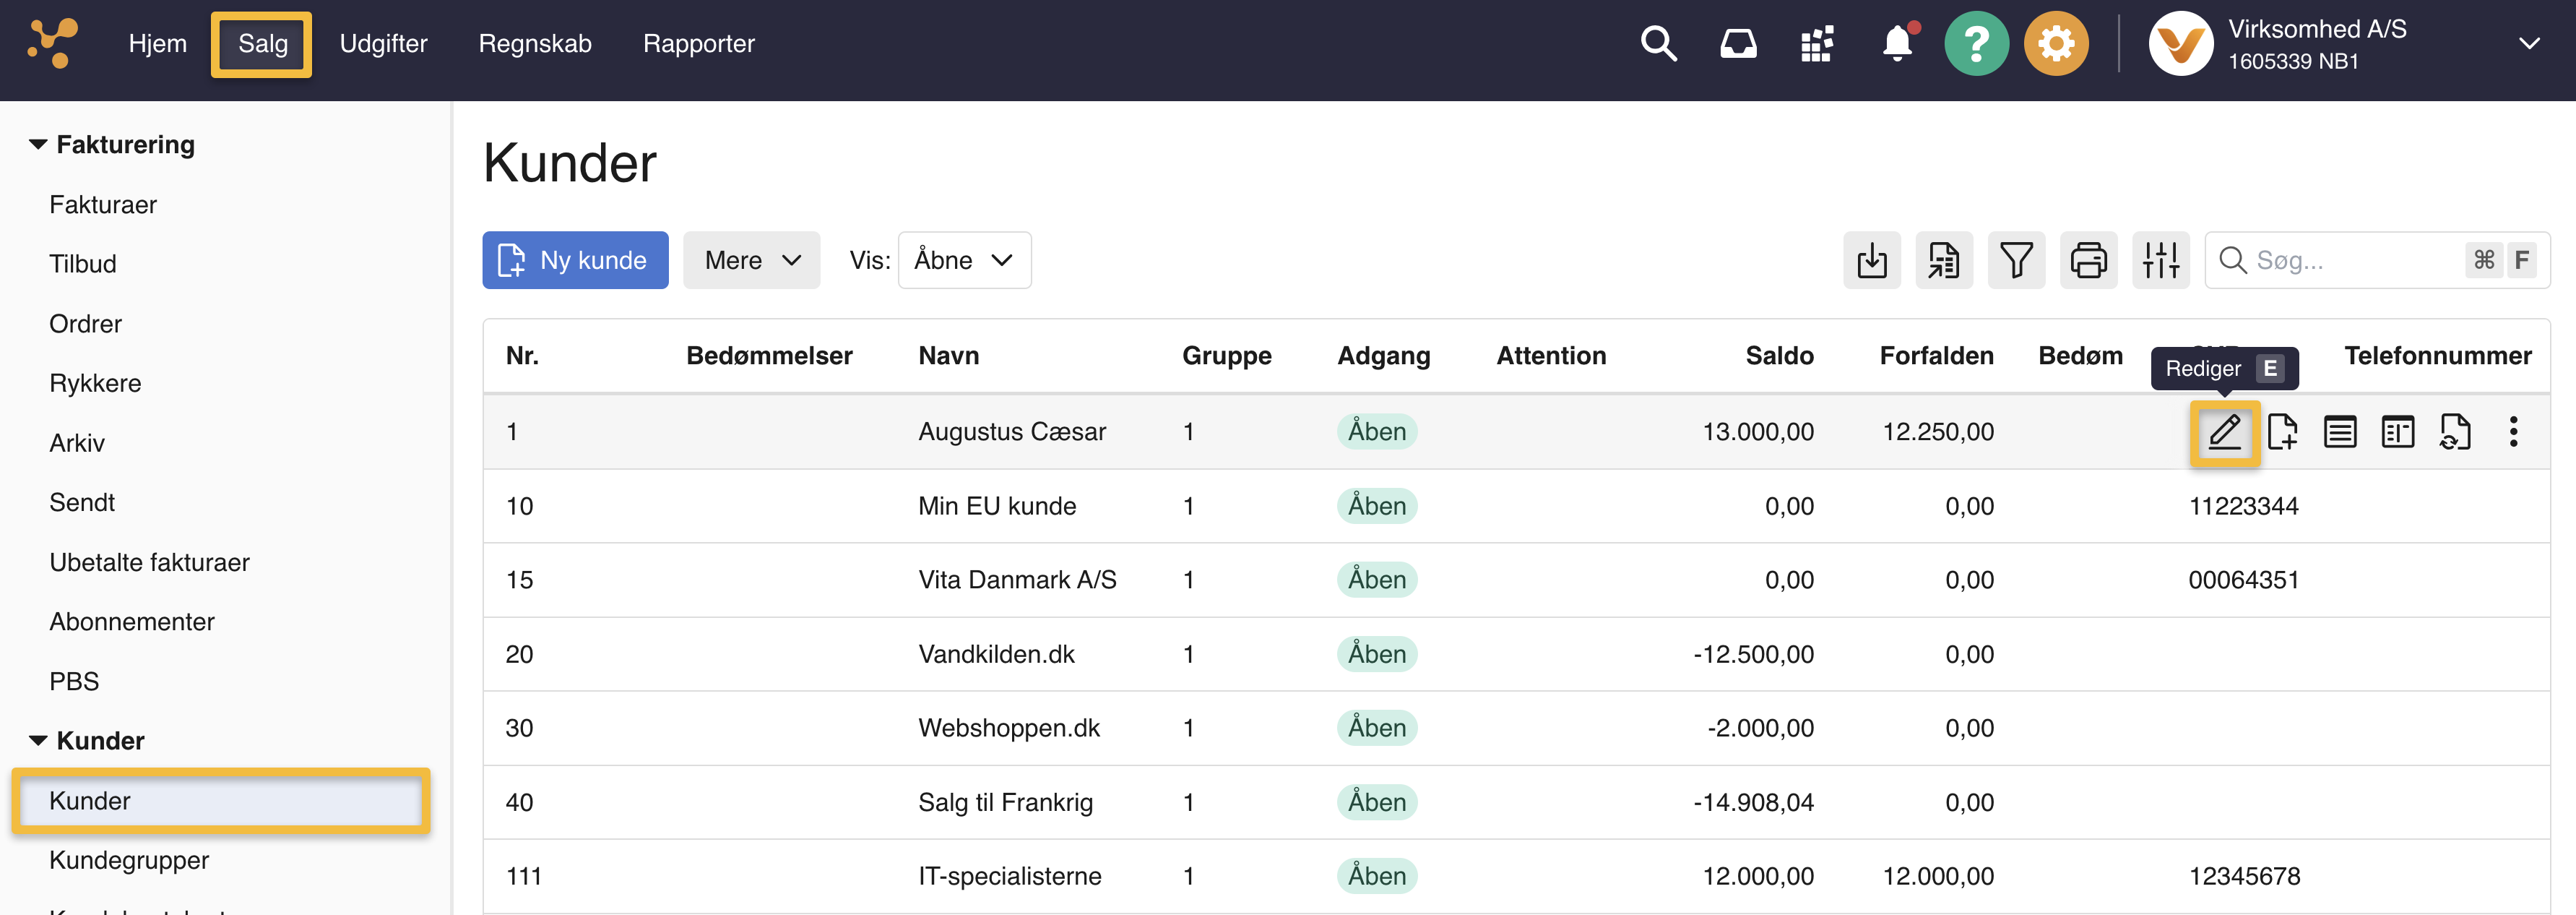Open column settings sliders icon
Screen dimensions: 2576x915
click(x=2160, y=261)
